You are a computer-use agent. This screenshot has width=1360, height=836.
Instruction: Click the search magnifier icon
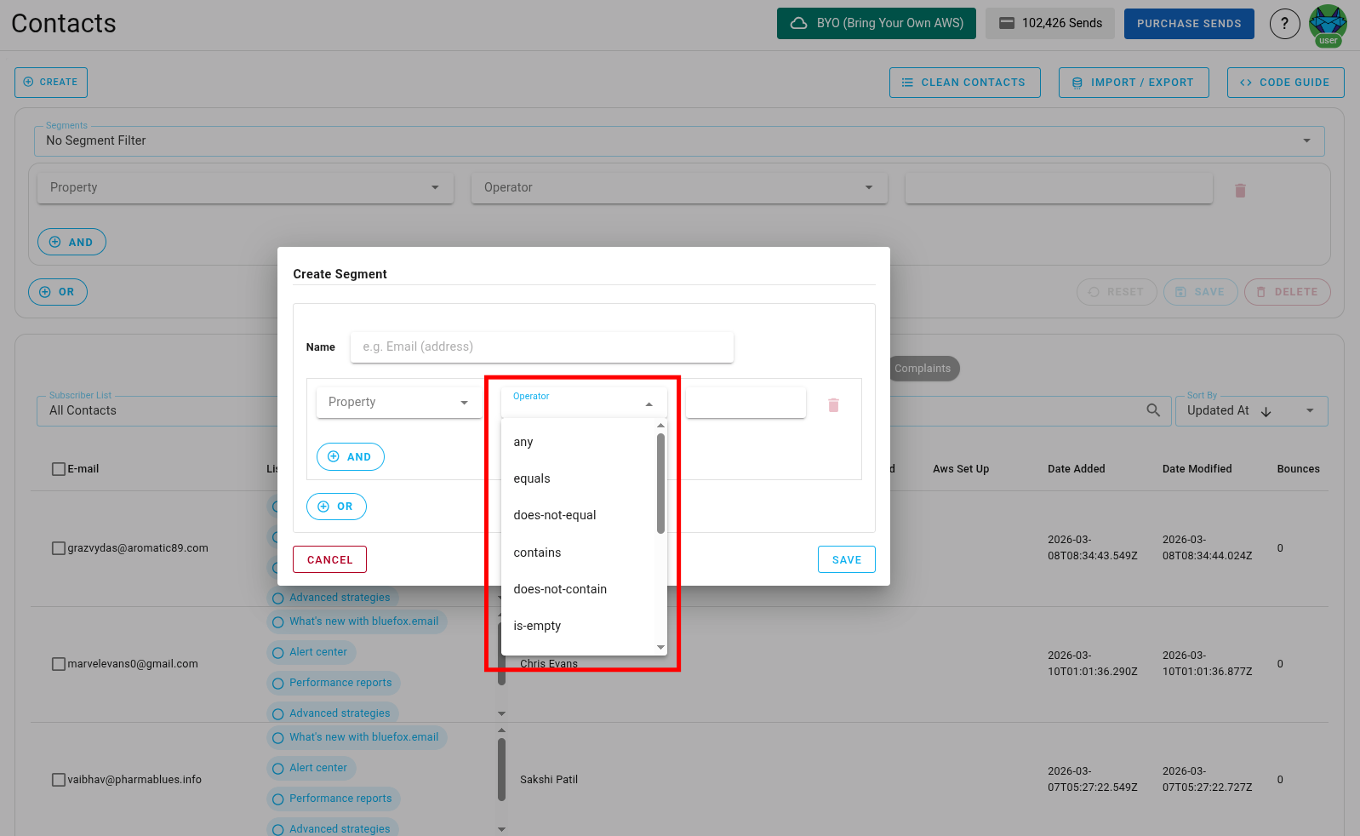1153,410
